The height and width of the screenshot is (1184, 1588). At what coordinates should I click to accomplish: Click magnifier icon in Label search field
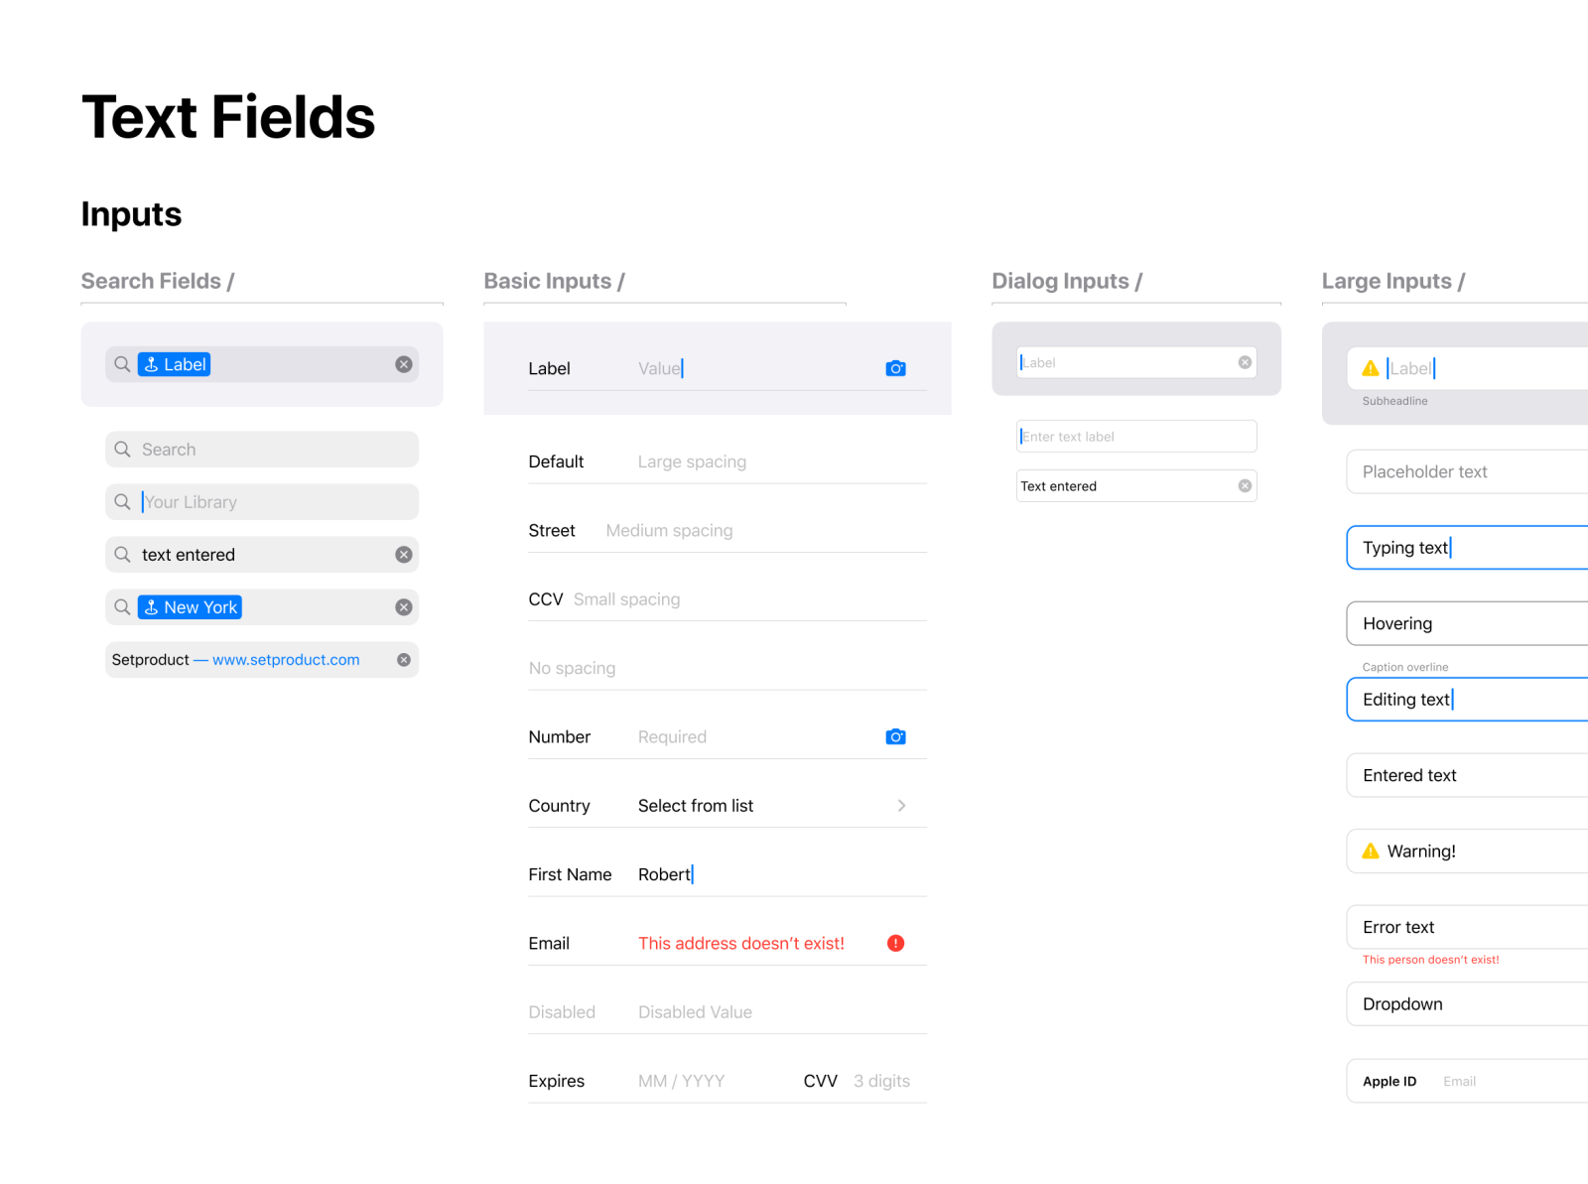click(x=122, y=364)
